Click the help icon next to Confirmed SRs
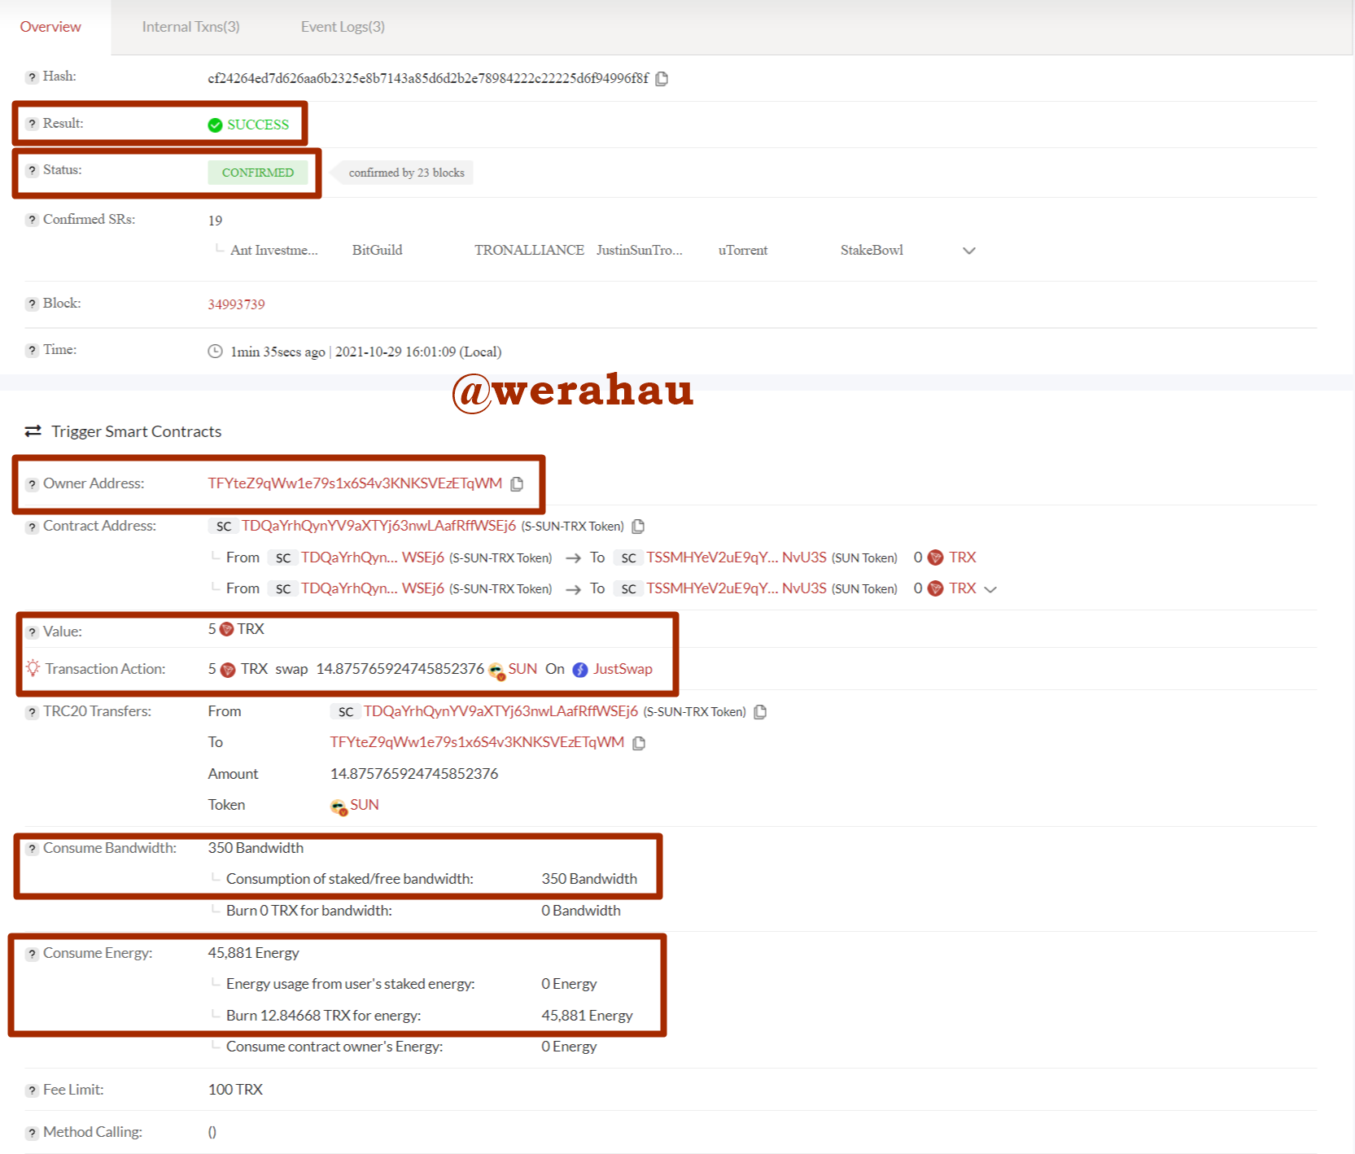The image size is (1355, 1154). (32, 220)
